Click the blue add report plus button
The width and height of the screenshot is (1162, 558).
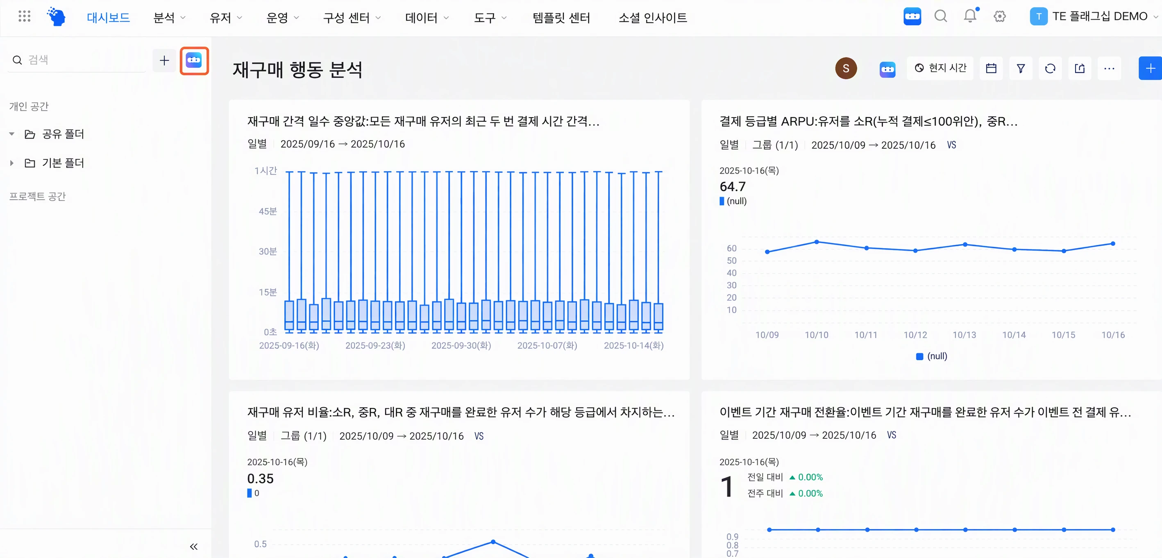[x=1150, y=68]
